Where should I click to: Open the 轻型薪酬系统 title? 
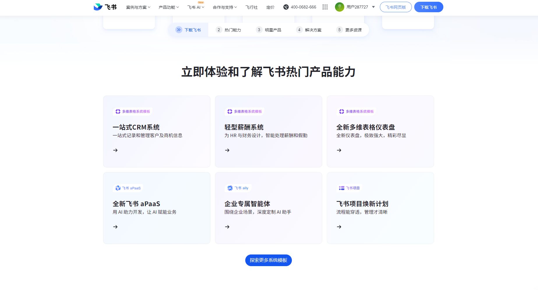(244, 127)
